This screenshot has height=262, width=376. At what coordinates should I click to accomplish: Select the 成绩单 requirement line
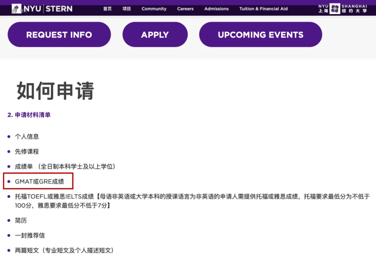65,166
